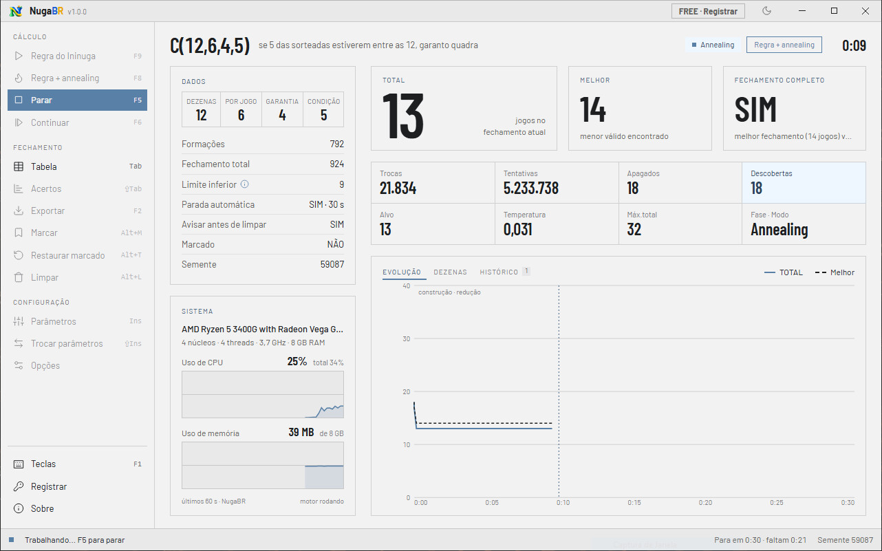The height and width of the screenshot is (551, 882).
Task: Open the Parâmetros sliders icon
Action: 19,321
